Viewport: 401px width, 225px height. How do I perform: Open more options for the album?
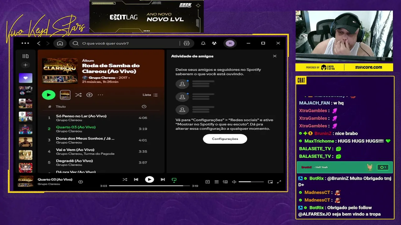[100, 95]
